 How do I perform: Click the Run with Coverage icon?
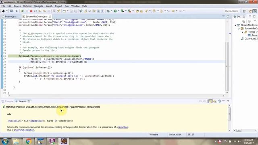coord(122,11)
